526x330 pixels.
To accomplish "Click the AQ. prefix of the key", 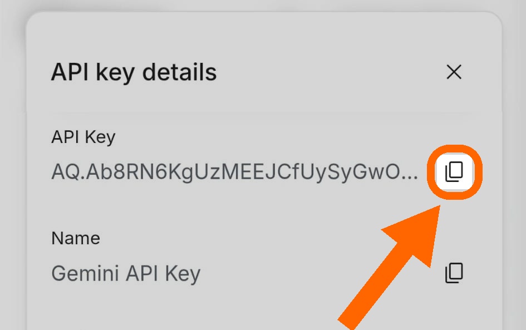I will click(x=68, y=172).
